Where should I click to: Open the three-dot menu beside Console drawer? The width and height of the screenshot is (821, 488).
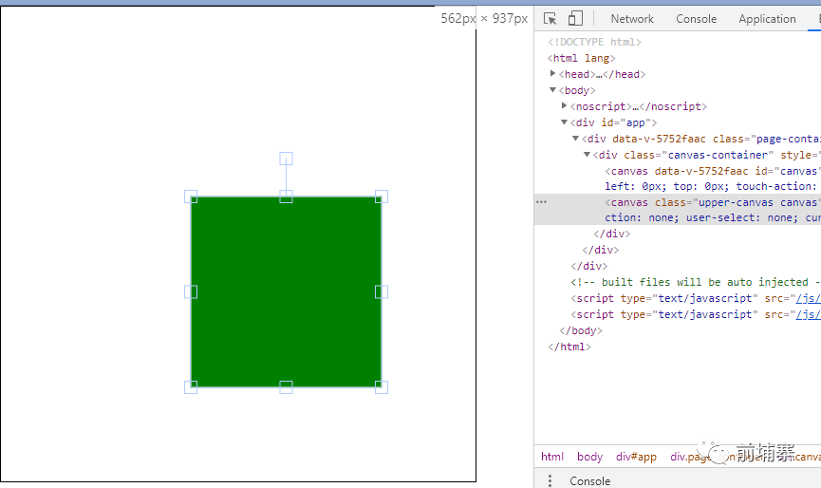pyautogui.click(x=550, y=480)
